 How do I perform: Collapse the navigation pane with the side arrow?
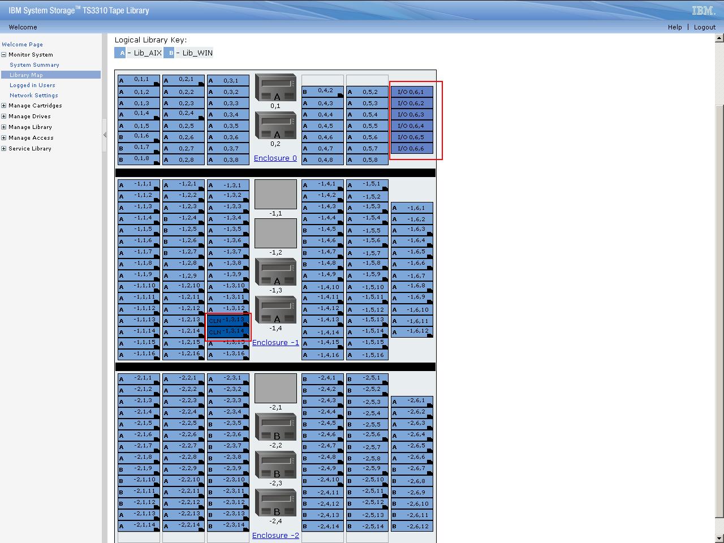[x=105, y=135]
